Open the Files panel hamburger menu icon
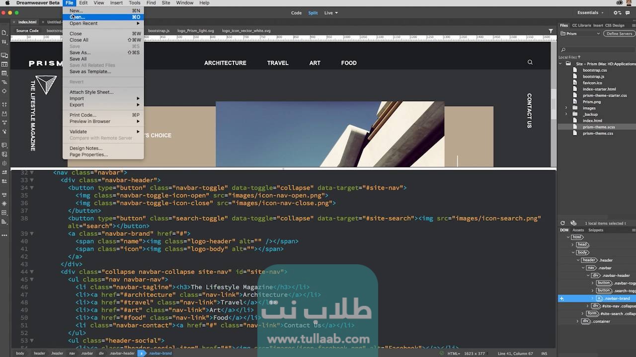This screenshot has width=636, height=357. [634, 25]
